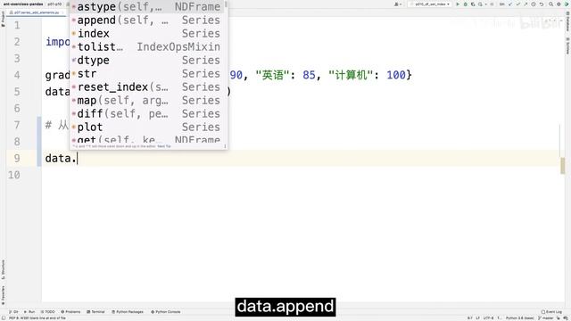
Task: Click the completion popup scrollbar
Action: coord(226,4)
